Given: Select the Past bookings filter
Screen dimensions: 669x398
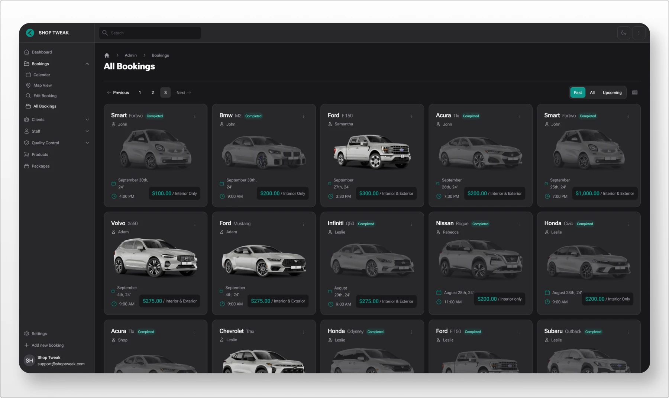Looking at the screenshot, I should tap(578, 93).
